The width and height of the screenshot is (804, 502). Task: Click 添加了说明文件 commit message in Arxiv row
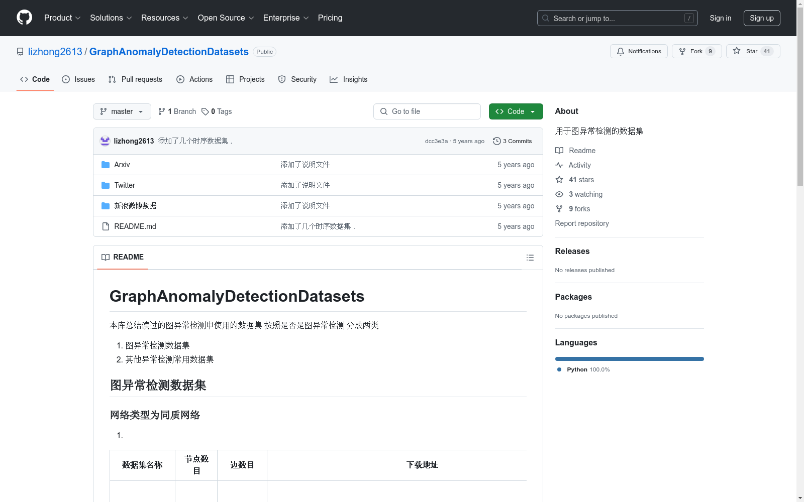pos(305,165)
